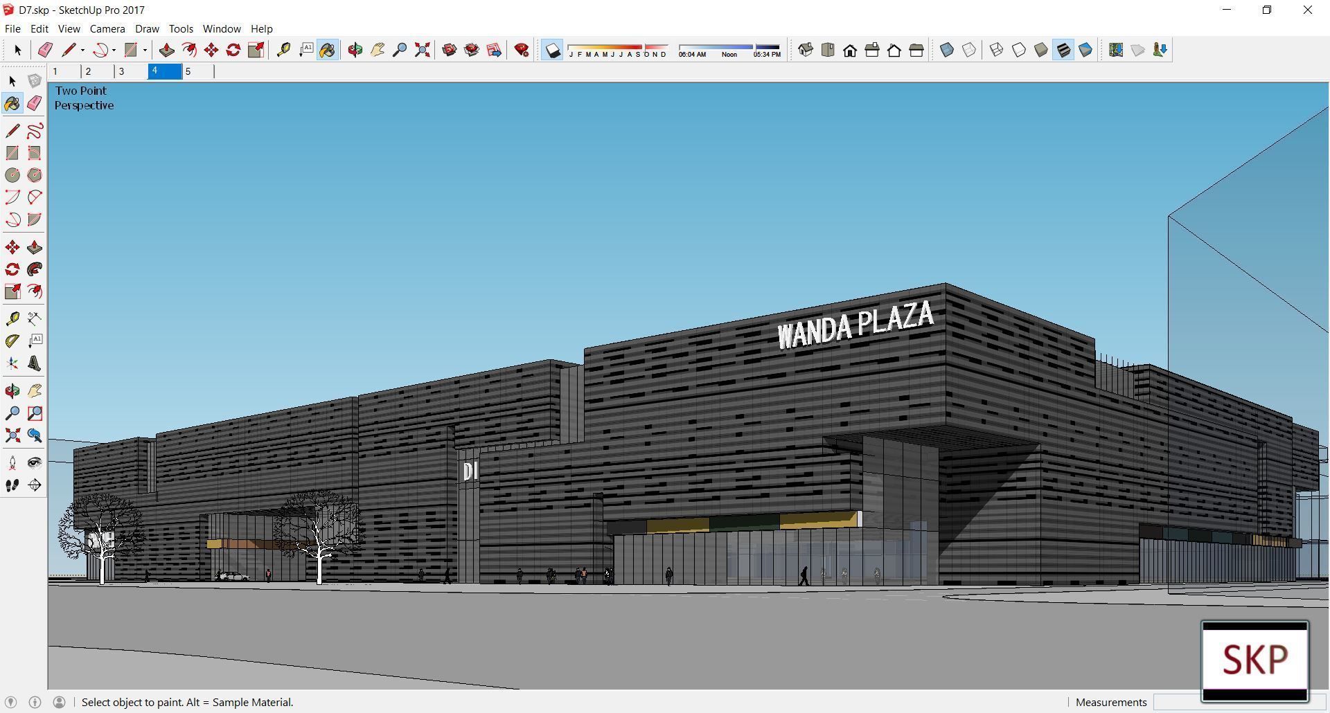The height and width of the screenshot is (713, 1330).
Task: Switch to scene tab 3
Action: click(x=130, y=71)
